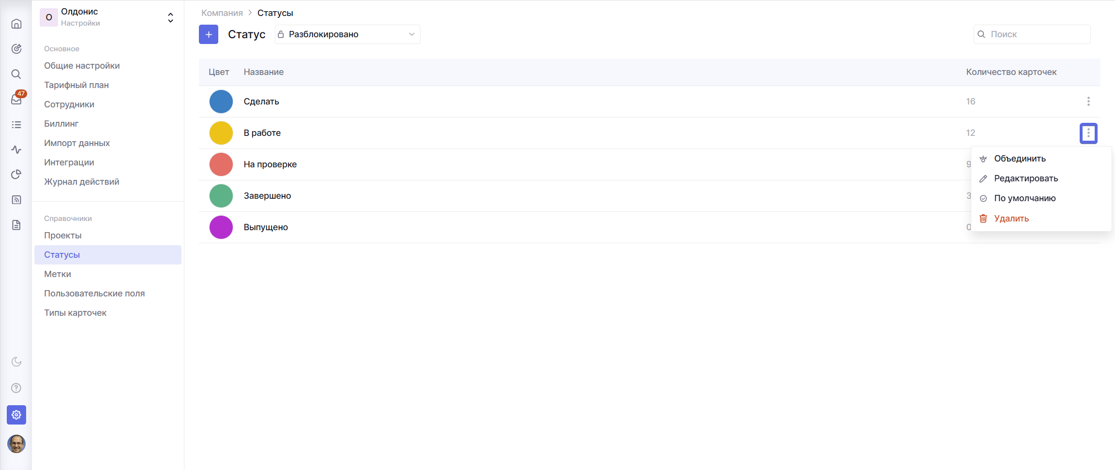Select Объединить from context menu
The height and width of the screenshot is (470, 1115).
(1020, 159)
